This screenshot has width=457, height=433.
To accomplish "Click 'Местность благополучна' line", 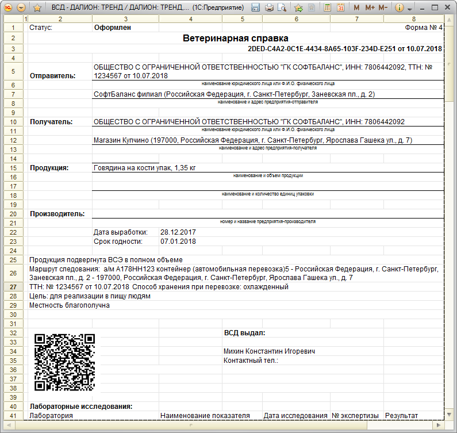I will [70, 305].
